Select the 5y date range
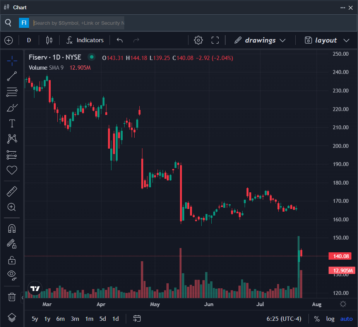358x327 pixels. tap(35, 319)
